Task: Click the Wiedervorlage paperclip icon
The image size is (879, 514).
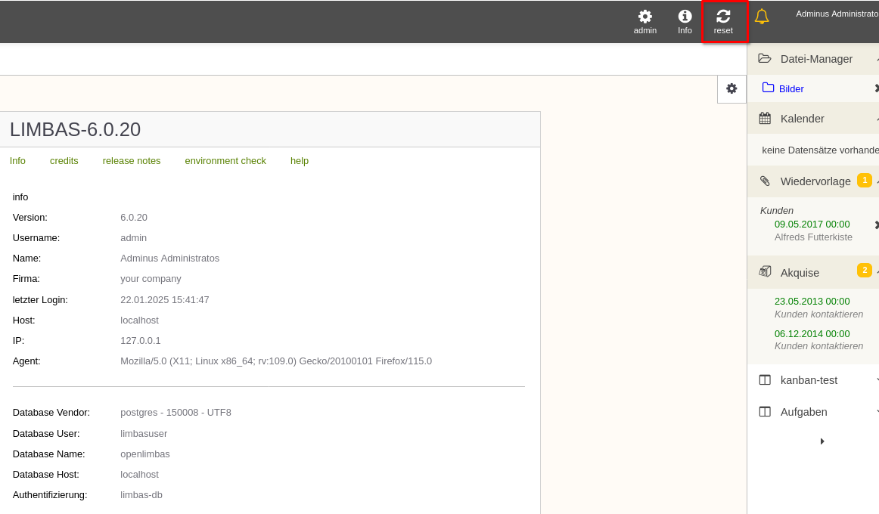Action: coord(765,181)
